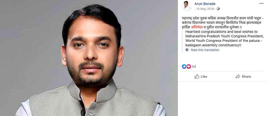
Task: Click the curved arrow Share icon
Action: coord(238,76)
